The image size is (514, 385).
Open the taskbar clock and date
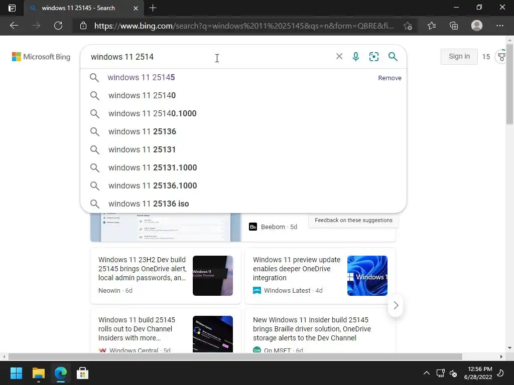click(478, 373)
